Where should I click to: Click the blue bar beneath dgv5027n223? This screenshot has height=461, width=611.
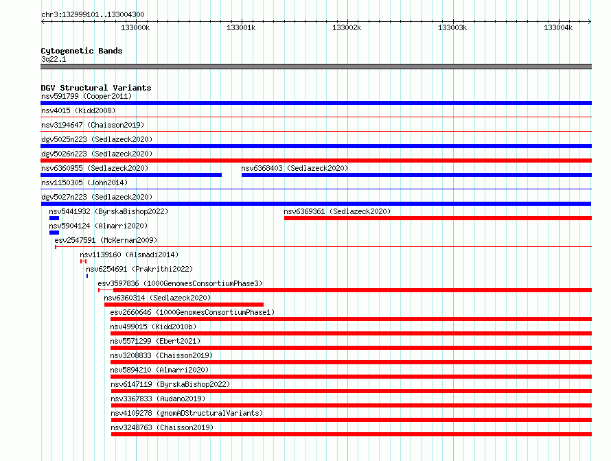[316, 204]
